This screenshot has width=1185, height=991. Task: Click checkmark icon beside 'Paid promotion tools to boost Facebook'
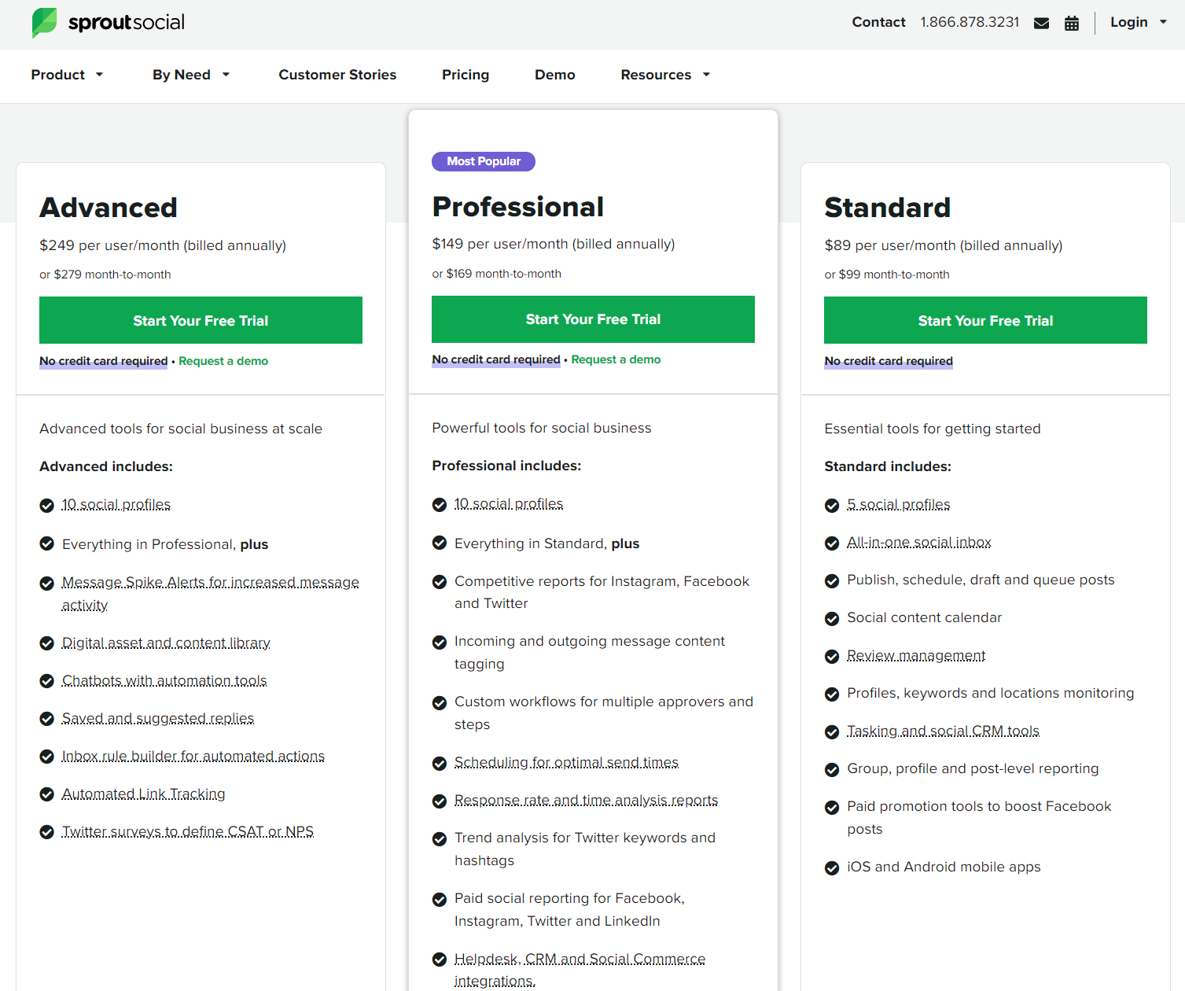click(832, 808)
